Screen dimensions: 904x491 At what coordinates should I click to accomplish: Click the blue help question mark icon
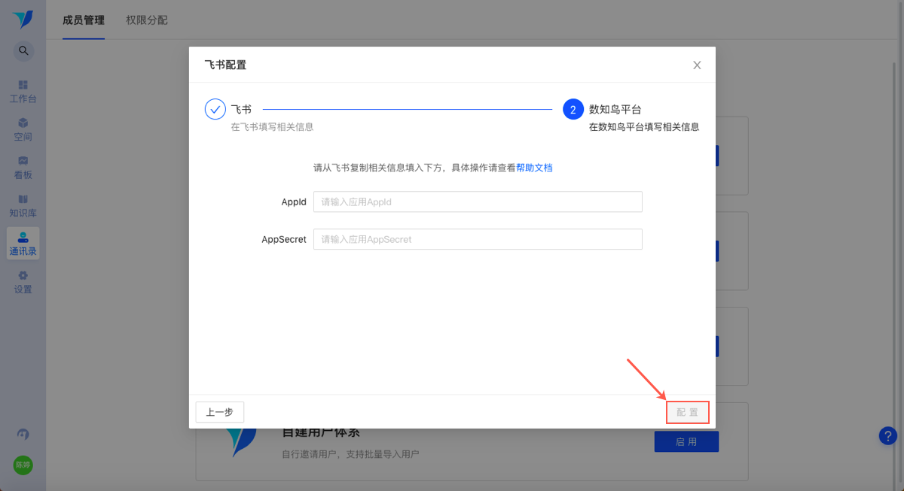888,435
